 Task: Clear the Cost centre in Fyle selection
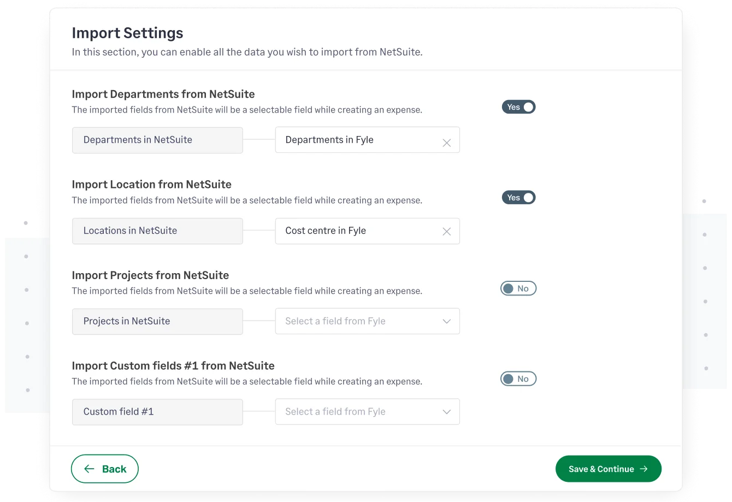tap(447, 232)
